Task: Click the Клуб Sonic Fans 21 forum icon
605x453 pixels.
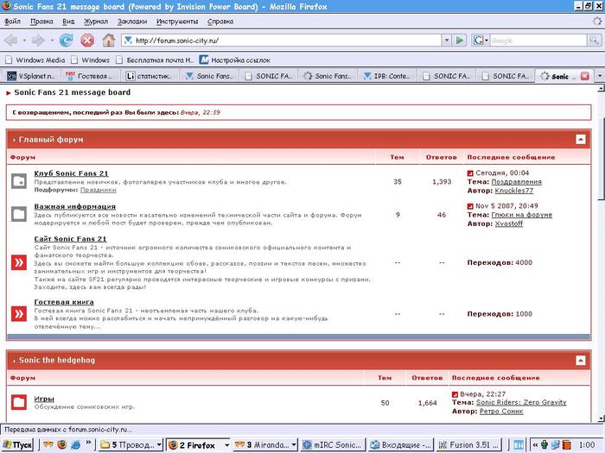Action: [x=19, y=181]
